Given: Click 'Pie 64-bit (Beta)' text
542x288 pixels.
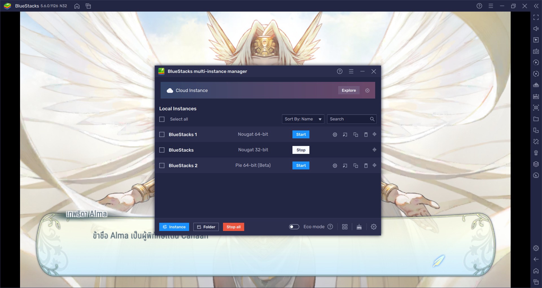Looking at the screenshot, I should 253,165.
